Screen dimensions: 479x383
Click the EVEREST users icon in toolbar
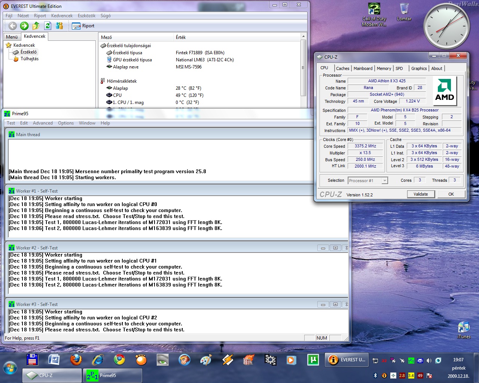pyautogui.click(x=59, y=26)
